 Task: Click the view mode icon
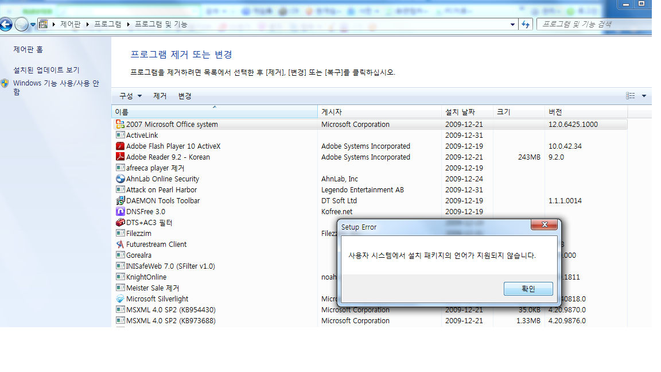click(630, 96)
